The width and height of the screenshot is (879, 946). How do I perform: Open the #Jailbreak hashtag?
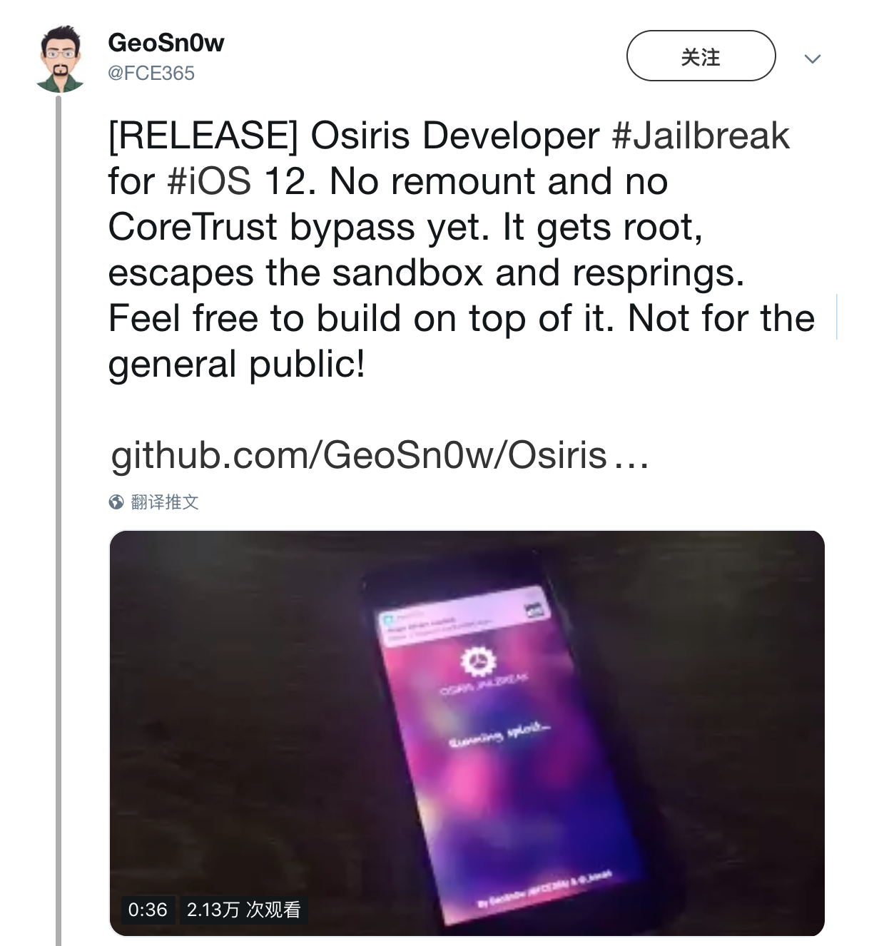tap(701, 136)
